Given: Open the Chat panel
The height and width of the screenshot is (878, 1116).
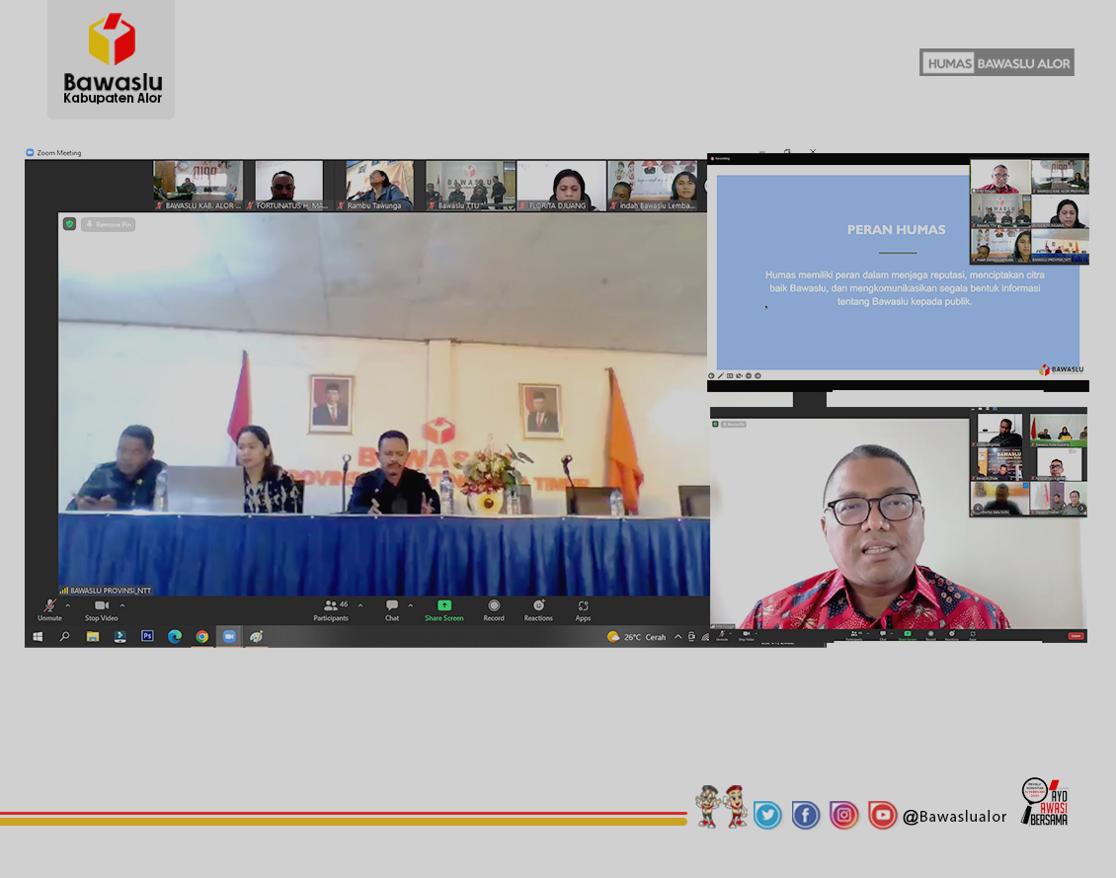Looking at the screenshot, I should pos(391,609).
